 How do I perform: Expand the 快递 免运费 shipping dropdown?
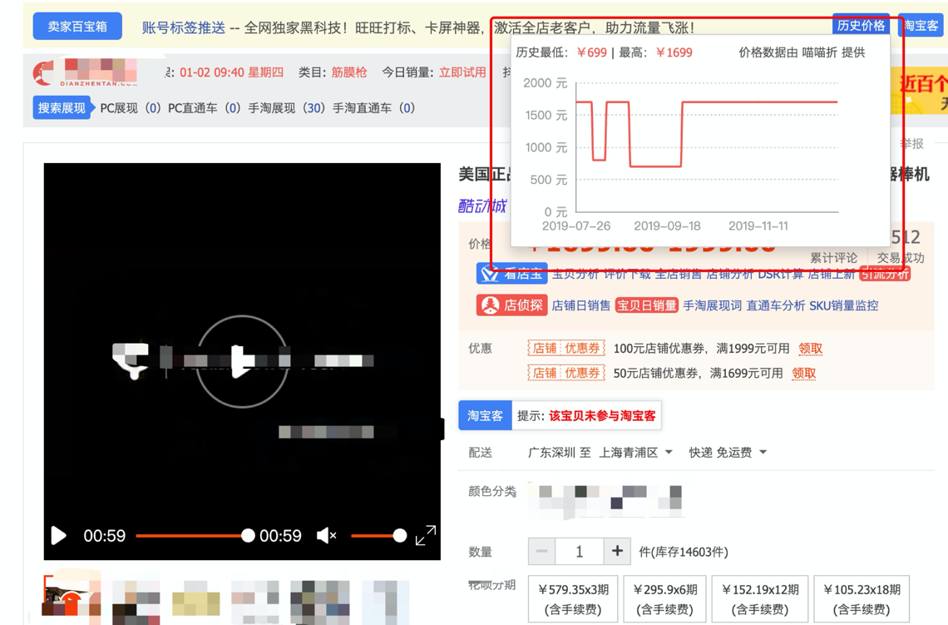coord(728,453)
